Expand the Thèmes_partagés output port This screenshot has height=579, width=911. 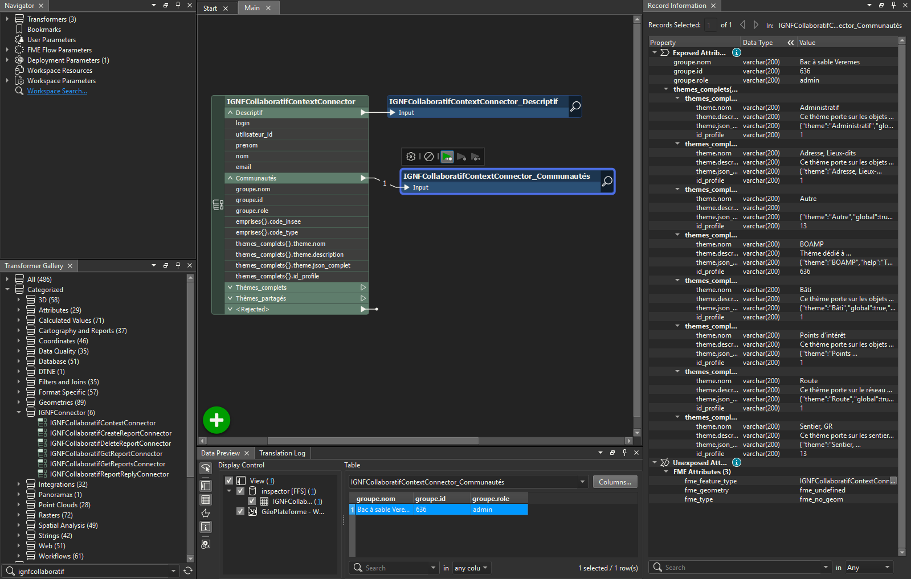coord(230,298)
